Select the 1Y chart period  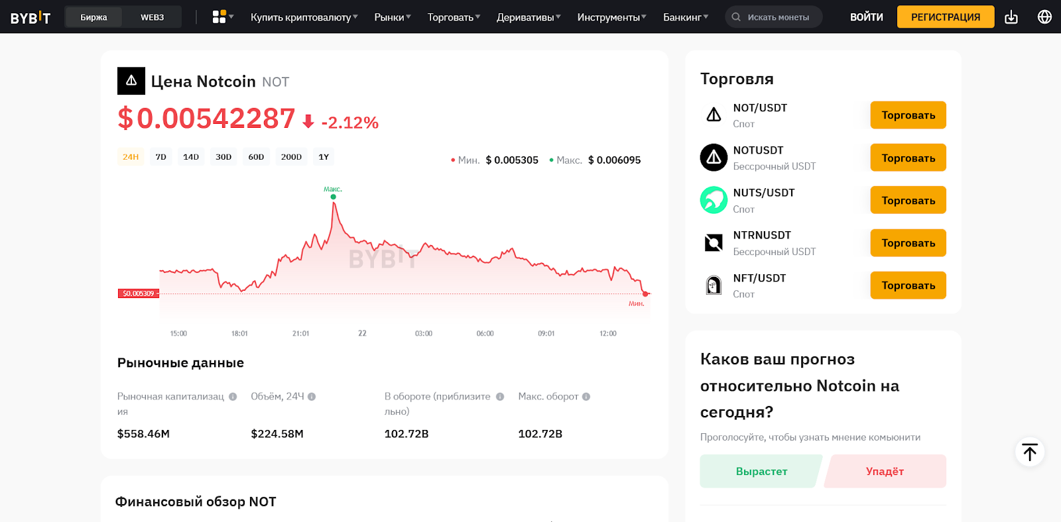[324, 157]
